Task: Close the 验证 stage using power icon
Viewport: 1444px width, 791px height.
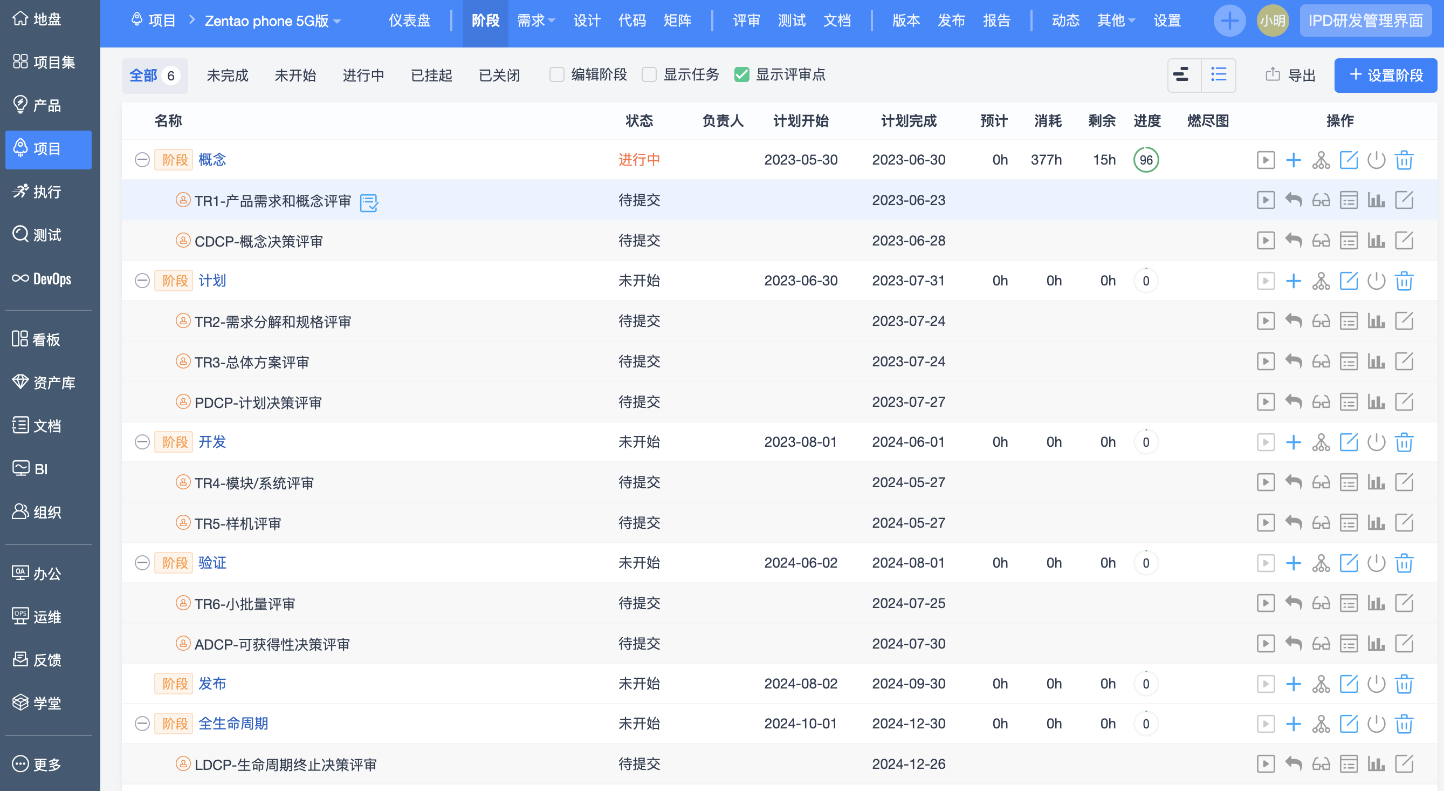Action: tap(1376, 563)
